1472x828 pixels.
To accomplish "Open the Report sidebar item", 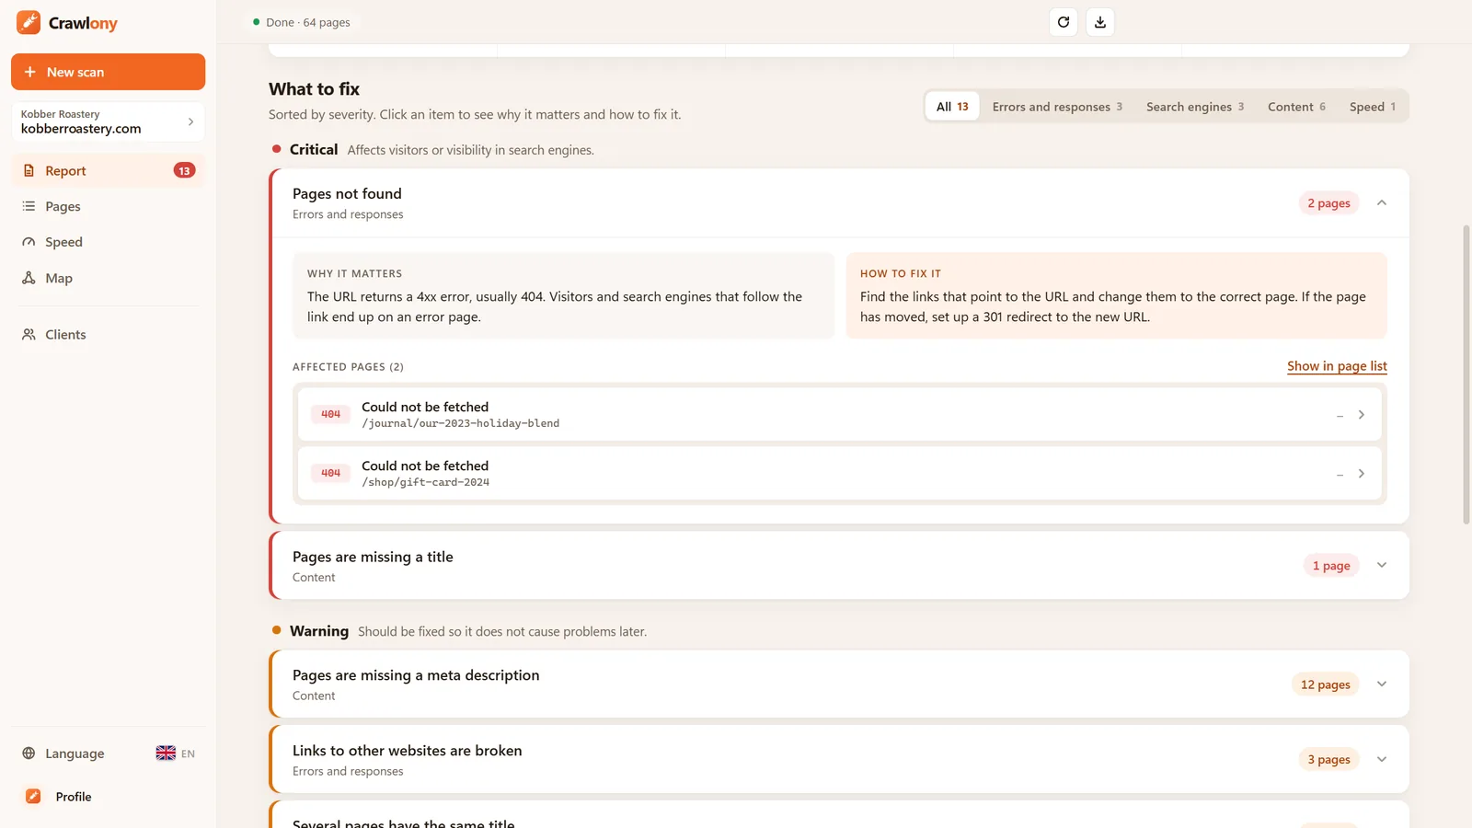I will pos(108,171).
